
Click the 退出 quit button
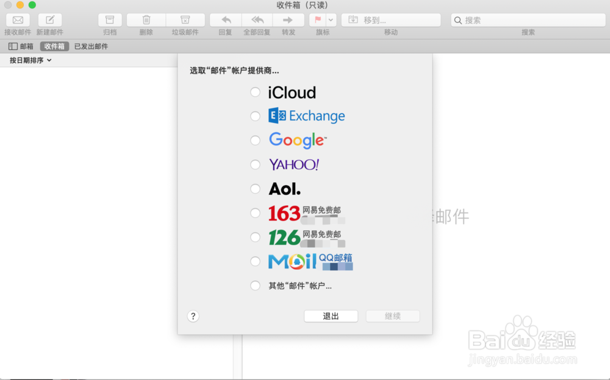click(331, 316)
